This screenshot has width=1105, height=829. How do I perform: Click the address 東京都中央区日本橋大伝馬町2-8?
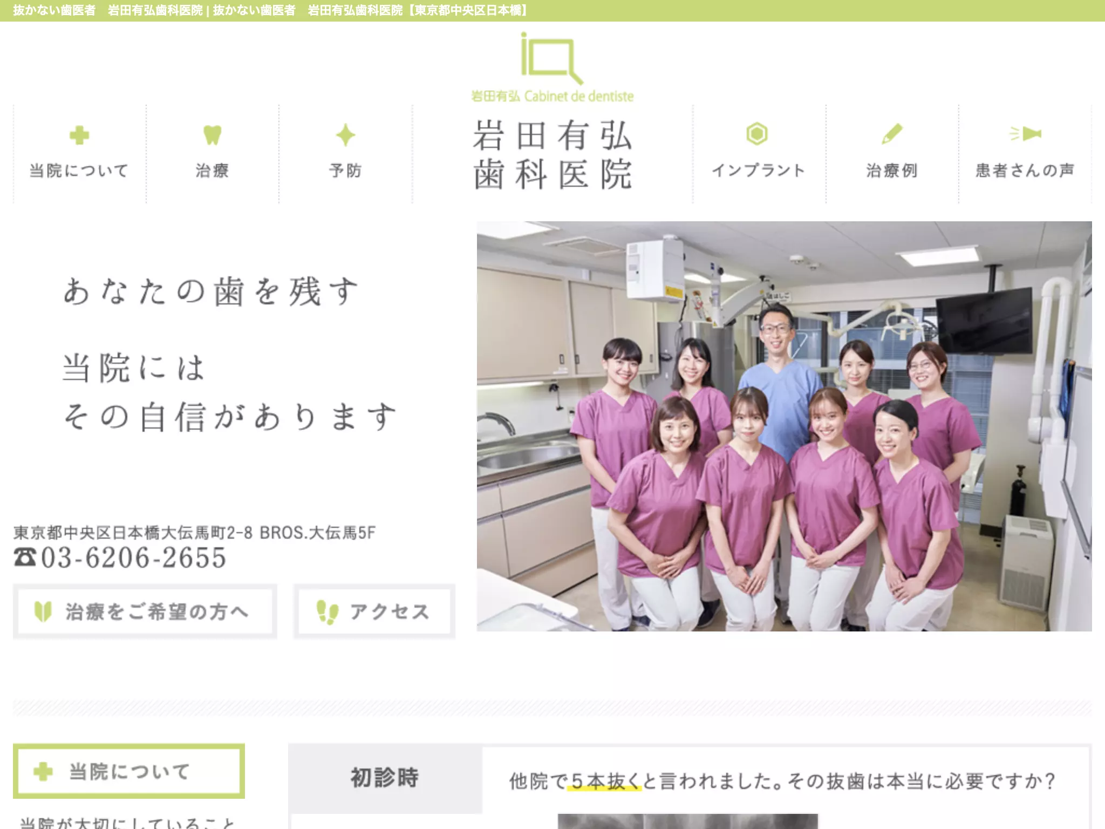tap(133, 533)
